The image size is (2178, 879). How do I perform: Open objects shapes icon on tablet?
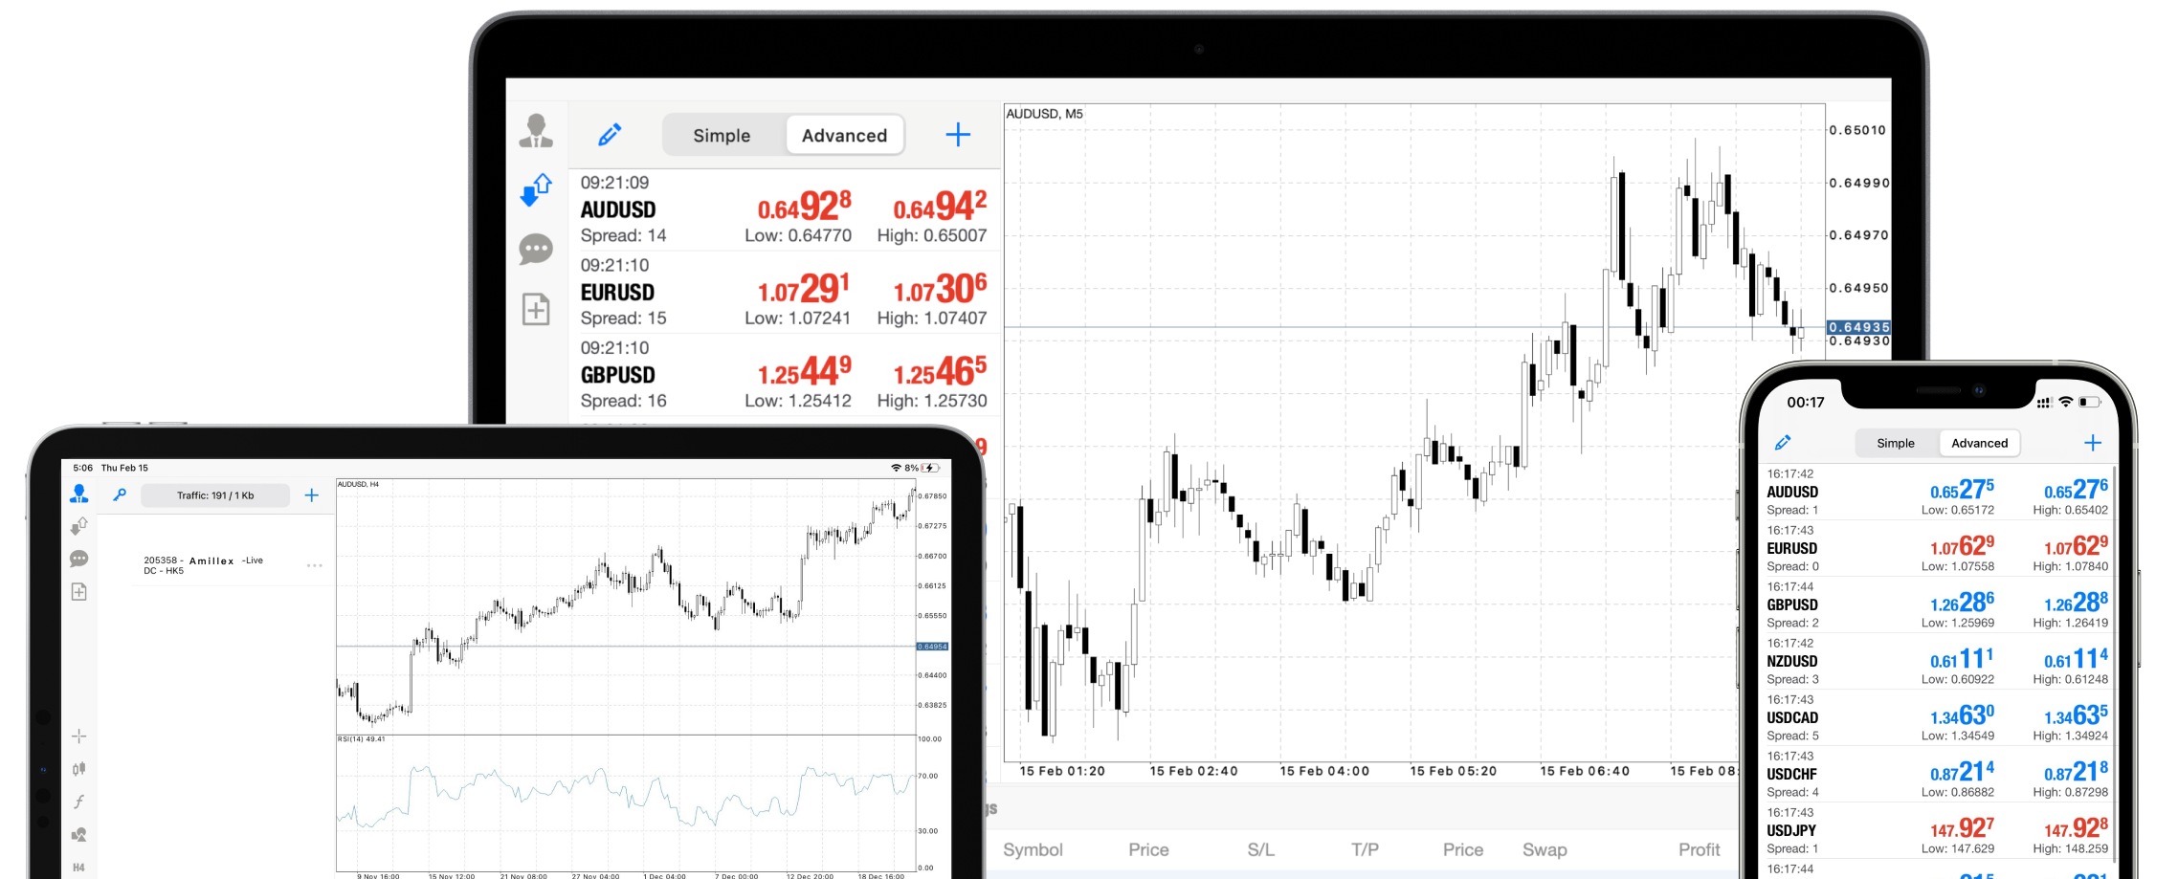(79, 835)
